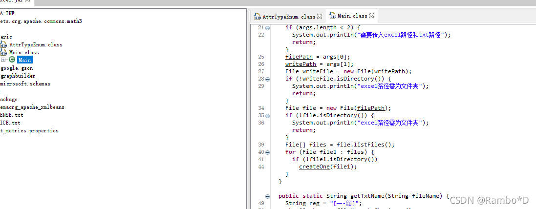Select Main.class in the tree
536x209 pixels.
click(x=24, y=53)
